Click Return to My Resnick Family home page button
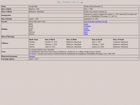Image resolution: width=140 pixels, height=105 pixels. [70, 2]
